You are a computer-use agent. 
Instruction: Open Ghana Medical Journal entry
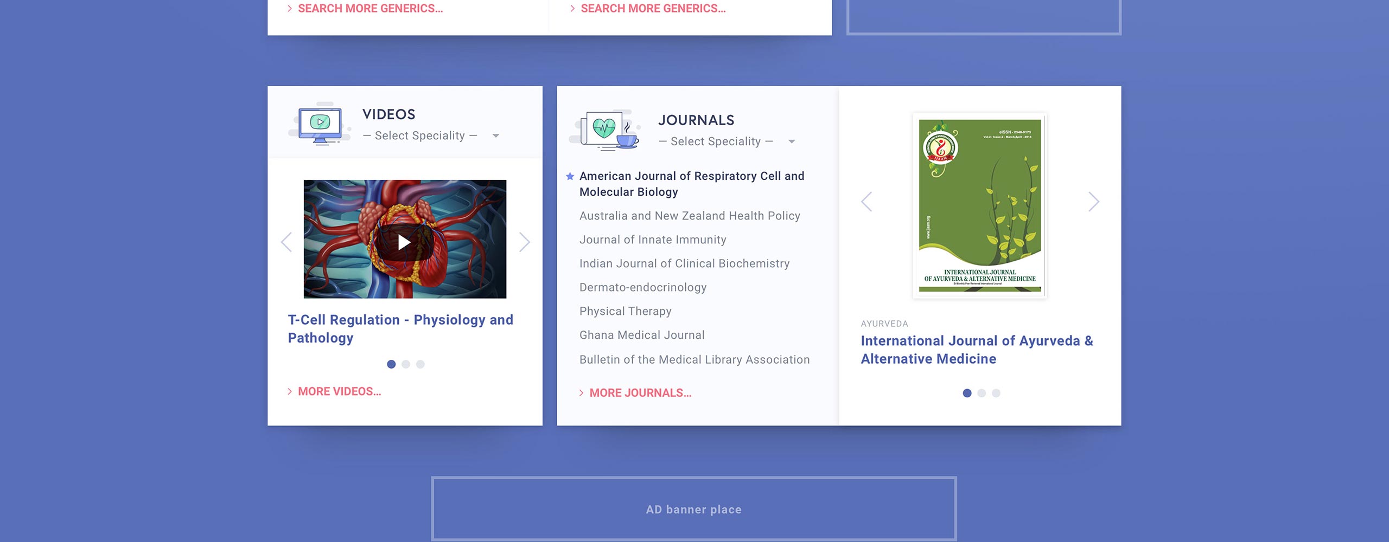click(642, 335)
